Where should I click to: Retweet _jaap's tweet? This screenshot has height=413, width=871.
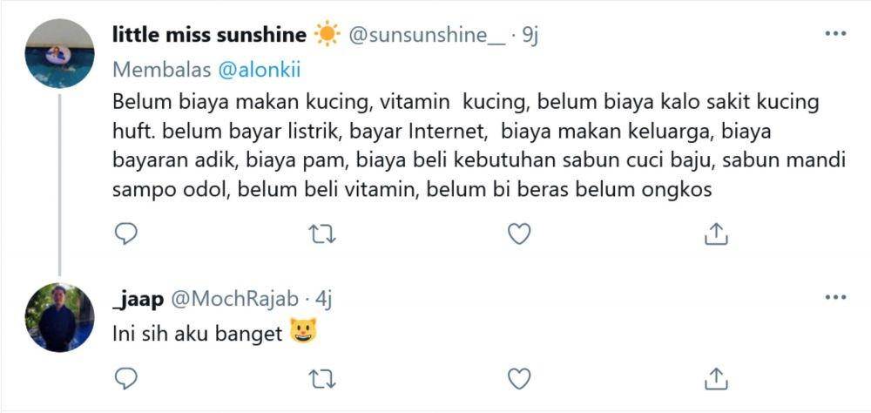pyautogui.click(x=322, y=379)
